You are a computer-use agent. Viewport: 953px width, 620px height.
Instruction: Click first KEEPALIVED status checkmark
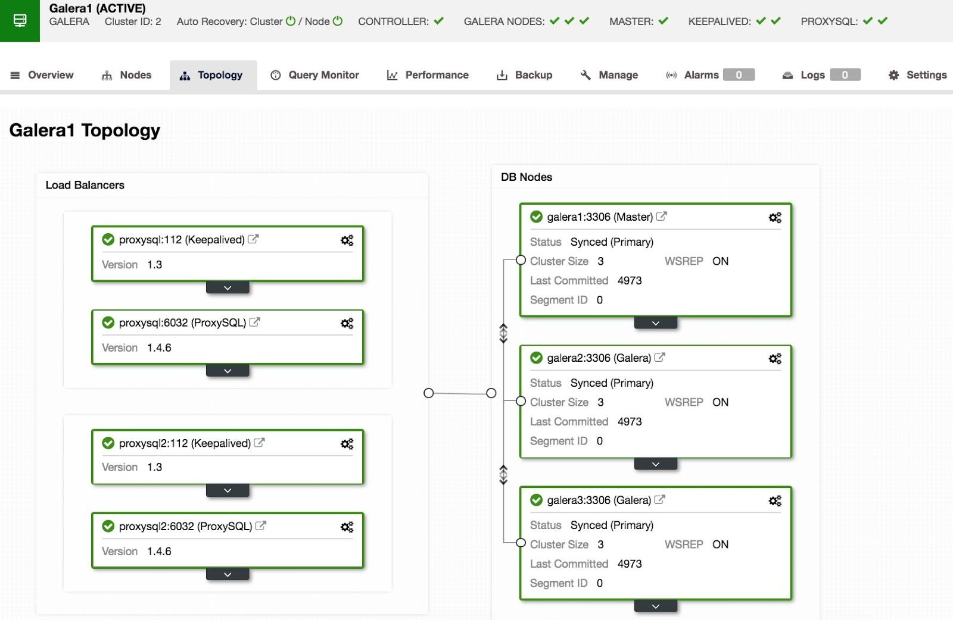[x=761, y=21]
